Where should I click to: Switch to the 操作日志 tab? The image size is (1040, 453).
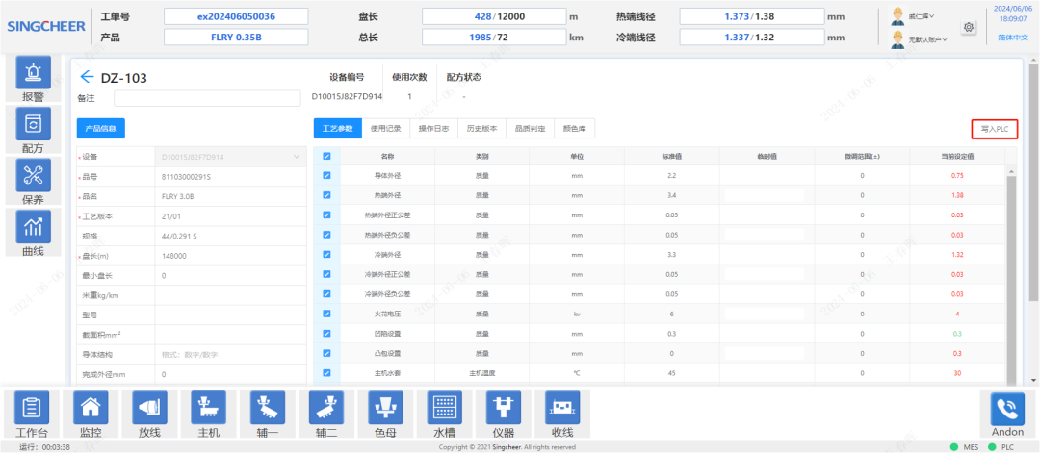coord(433,129)
